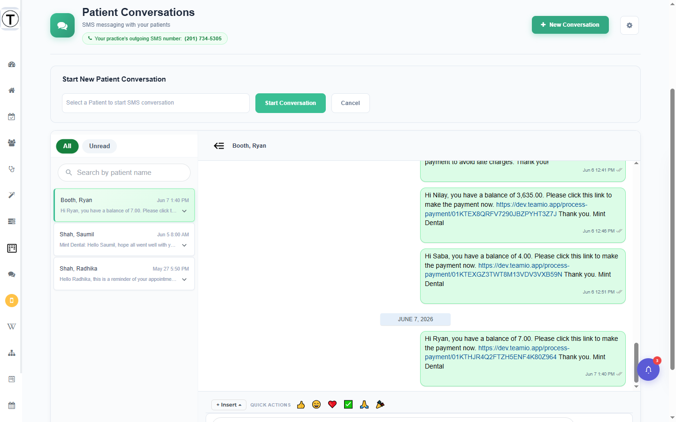Go to the home icon in sidebar
The image size is (676, 422).
tap(12, 90)
